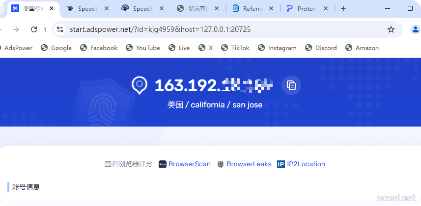Switch to the Referral tab

[252, 8]
